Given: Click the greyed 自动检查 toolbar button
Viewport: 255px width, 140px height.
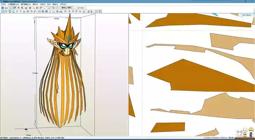Looking at the screenshot, I should point(80,8).
